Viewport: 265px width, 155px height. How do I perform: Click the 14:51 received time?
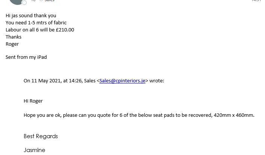(256, 1)
